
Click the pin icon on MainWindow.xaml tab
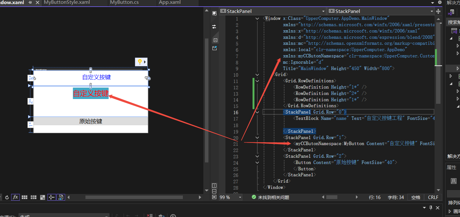[x=30, y=3]
